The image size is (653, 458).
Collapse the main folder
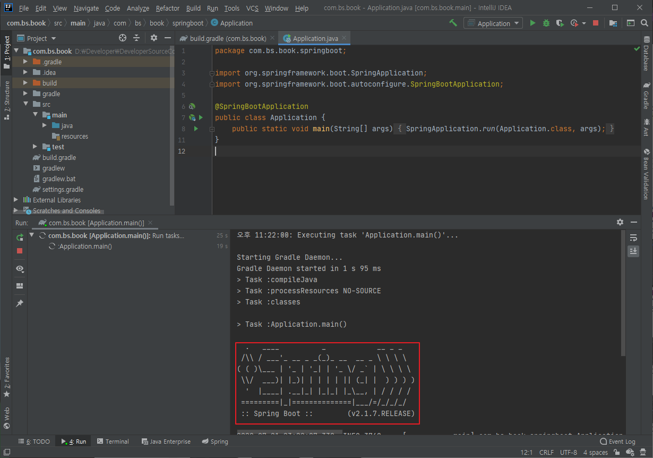(x=35, y=115)
